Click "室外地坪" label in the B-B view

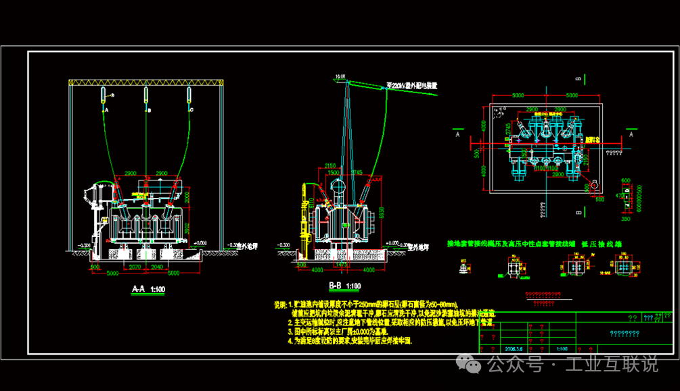(419, 247)
